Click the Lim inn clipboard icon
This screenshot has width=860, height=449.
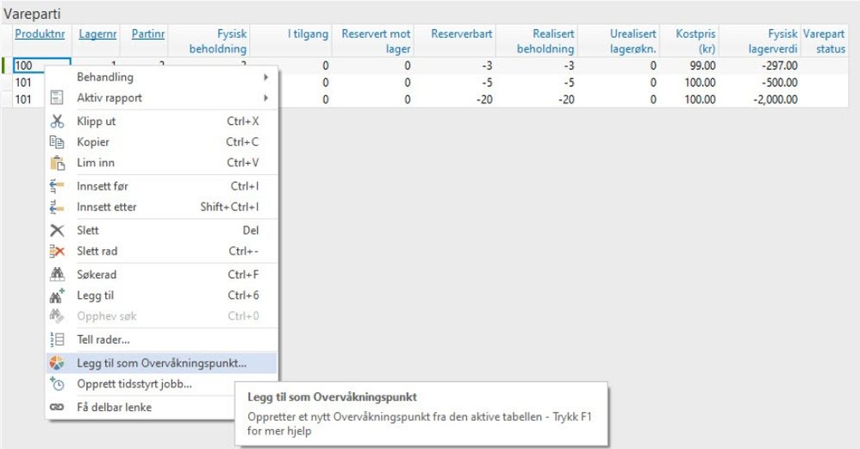click(58, 163)
